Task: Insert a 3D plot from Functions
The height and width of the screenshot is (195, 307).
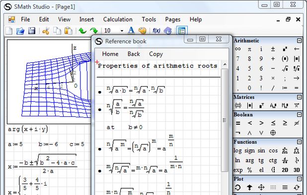Action: point(297,170)
